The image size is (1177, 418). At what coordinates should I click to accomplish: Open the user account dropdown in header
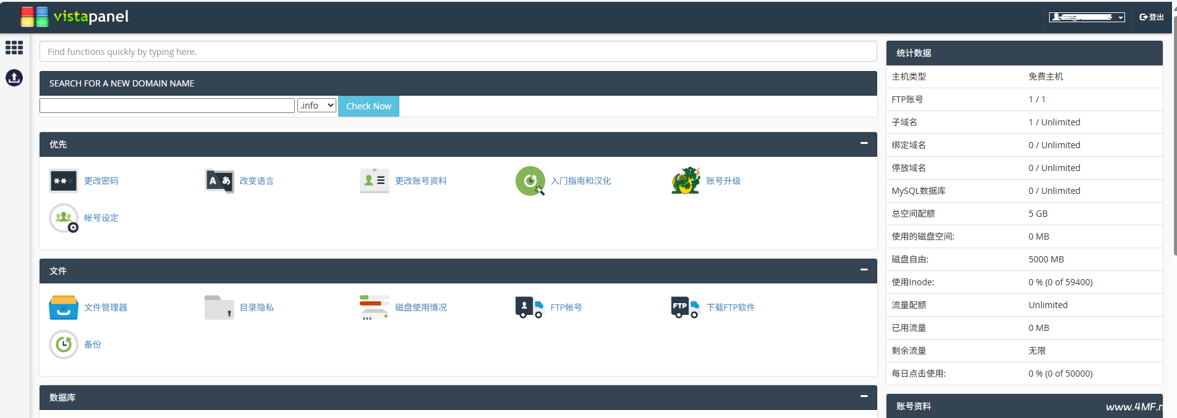click(x=1087, y=17)
